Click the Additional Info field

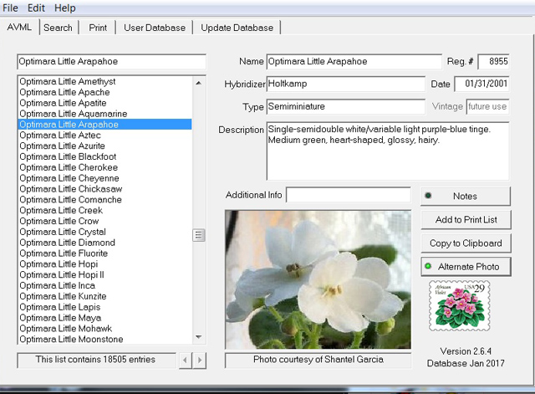[x=349, y=195]
